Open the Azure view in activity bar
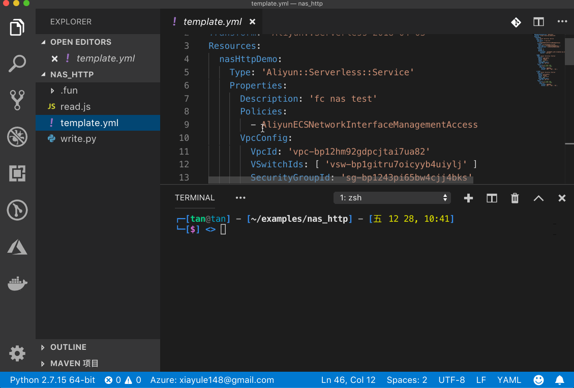The width and height of the screenshot is (574, 388). (x=17, y=247)
